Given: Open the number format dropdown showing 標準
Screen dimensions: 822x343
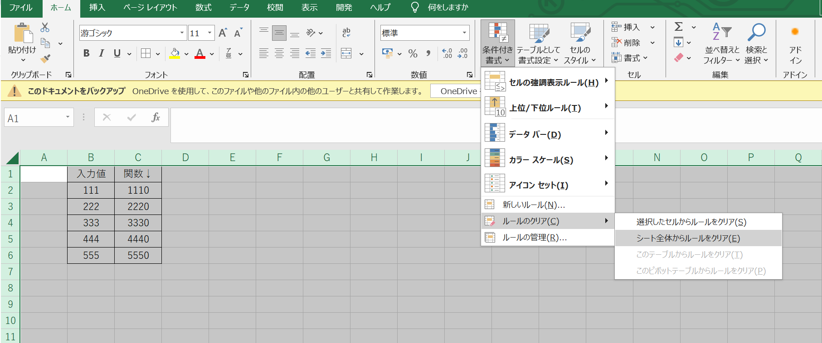Looking at the screenshot, I should (x=464, y=33).
